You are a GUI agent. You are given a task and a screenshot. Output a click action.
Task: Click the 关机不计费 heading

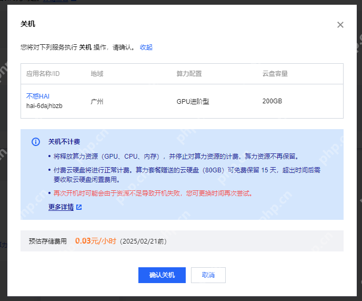pos(64,142)
